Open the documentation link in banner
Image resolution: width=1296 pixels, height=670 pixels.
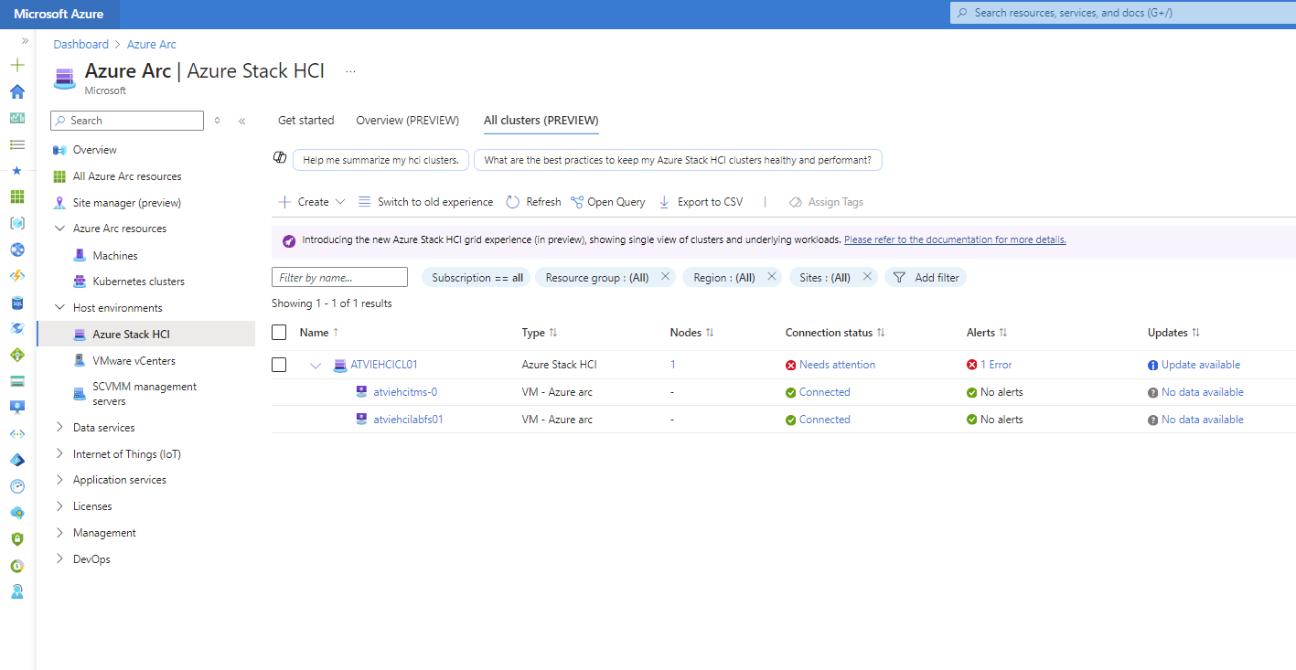pos(955,240)
